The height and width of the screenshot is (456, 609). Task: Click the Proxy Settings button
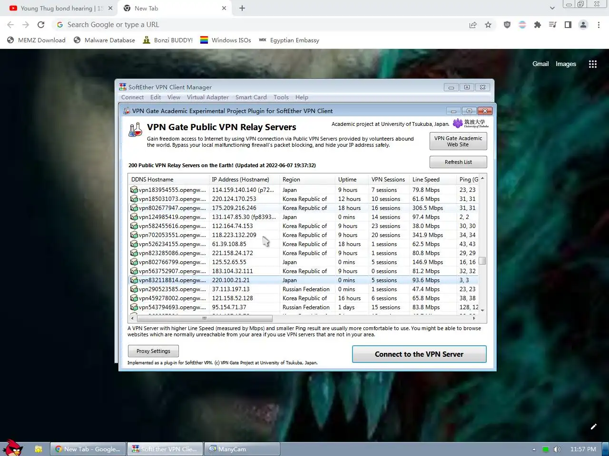coord(153,351)
